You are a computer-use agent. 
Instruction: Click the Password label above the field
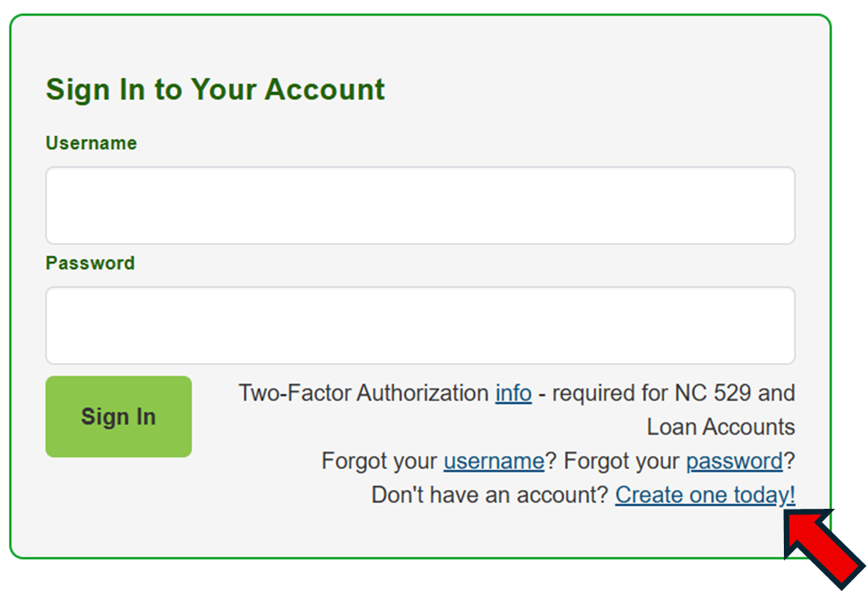click(x=90, y=263)
